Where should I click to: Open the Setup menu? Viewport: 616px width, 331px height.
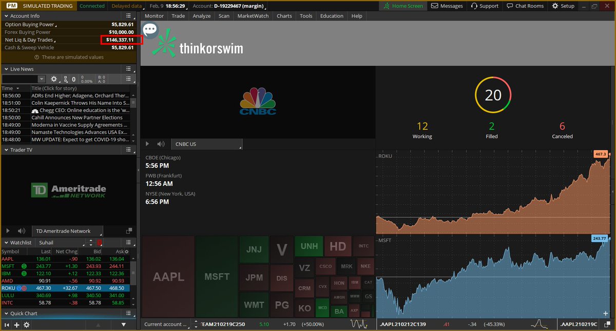(563, 6)
